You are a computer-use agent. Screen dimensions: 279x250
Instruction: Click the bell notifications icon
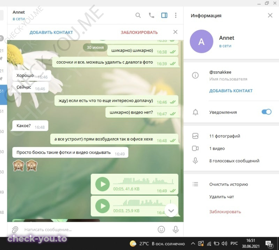coord(195,112)
